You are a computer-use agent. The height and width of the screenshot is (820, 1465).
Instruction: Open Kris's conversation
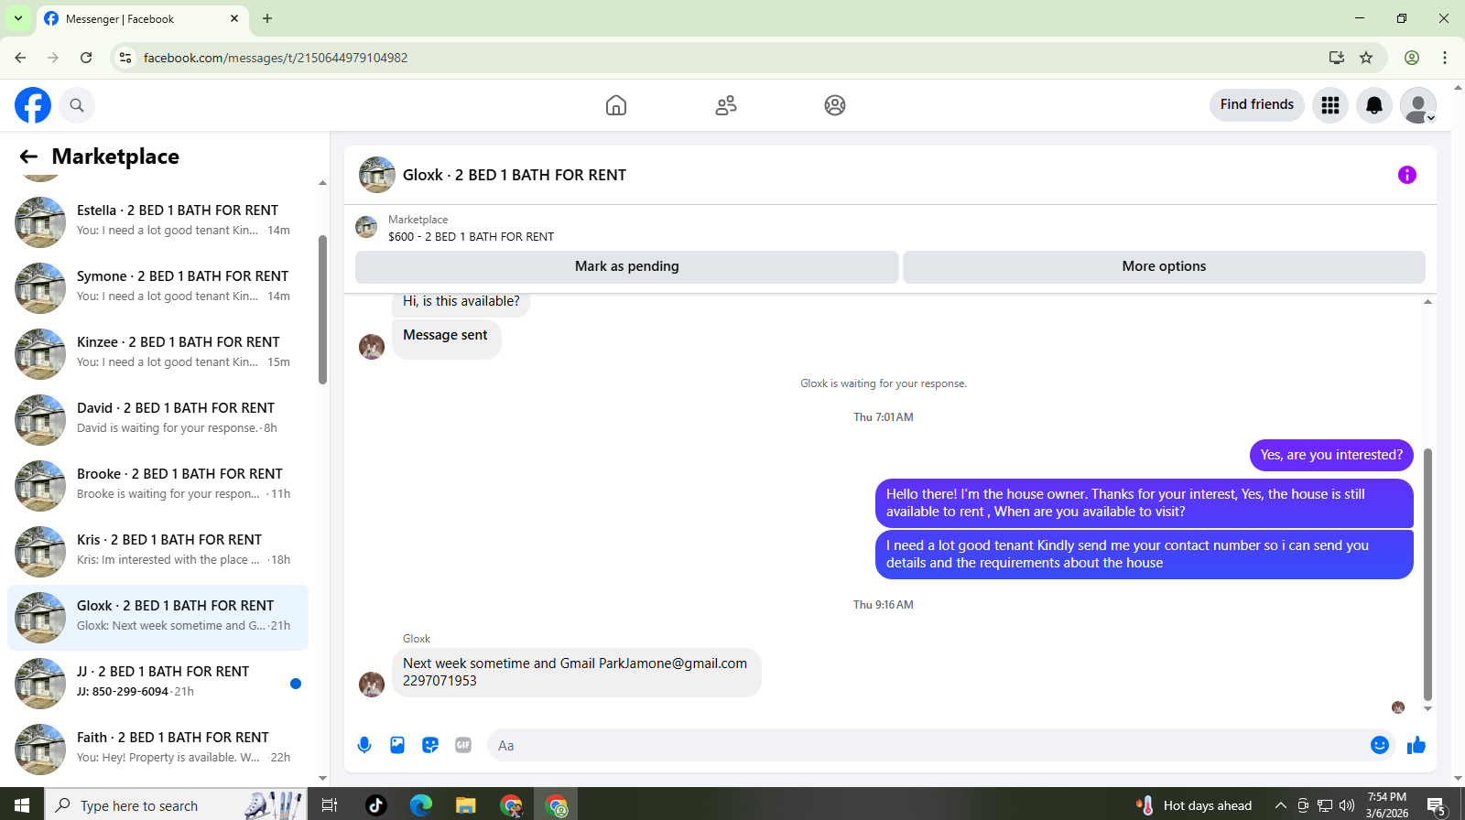[157, 552]
